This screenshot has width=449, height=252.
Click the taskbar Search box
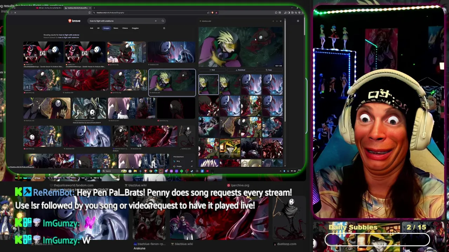115,171
